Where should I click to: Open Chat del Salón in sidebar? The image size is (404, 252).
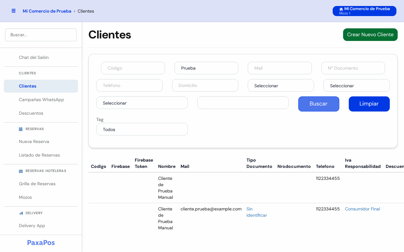[x=41, y=57]
